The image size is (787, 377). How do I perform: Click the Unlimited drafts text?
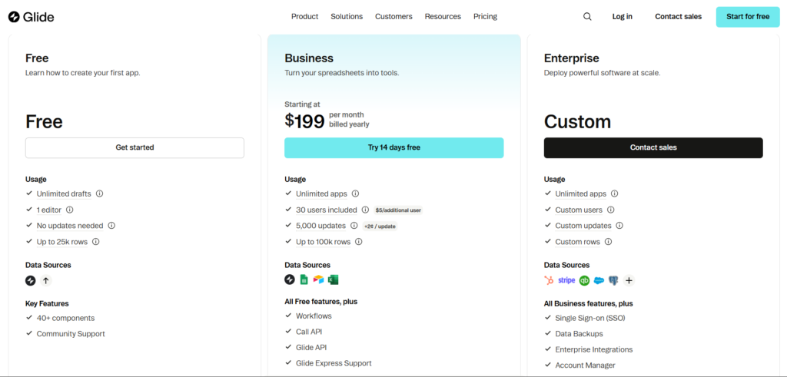64,193
